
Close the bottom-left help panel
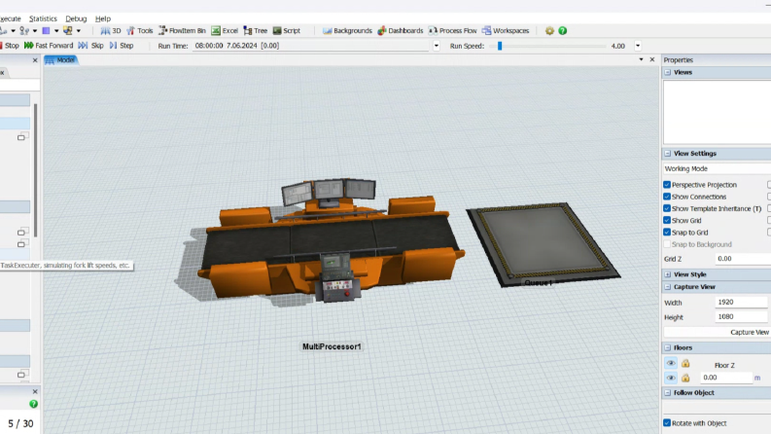pyautogui.click(x=35, y=392)
